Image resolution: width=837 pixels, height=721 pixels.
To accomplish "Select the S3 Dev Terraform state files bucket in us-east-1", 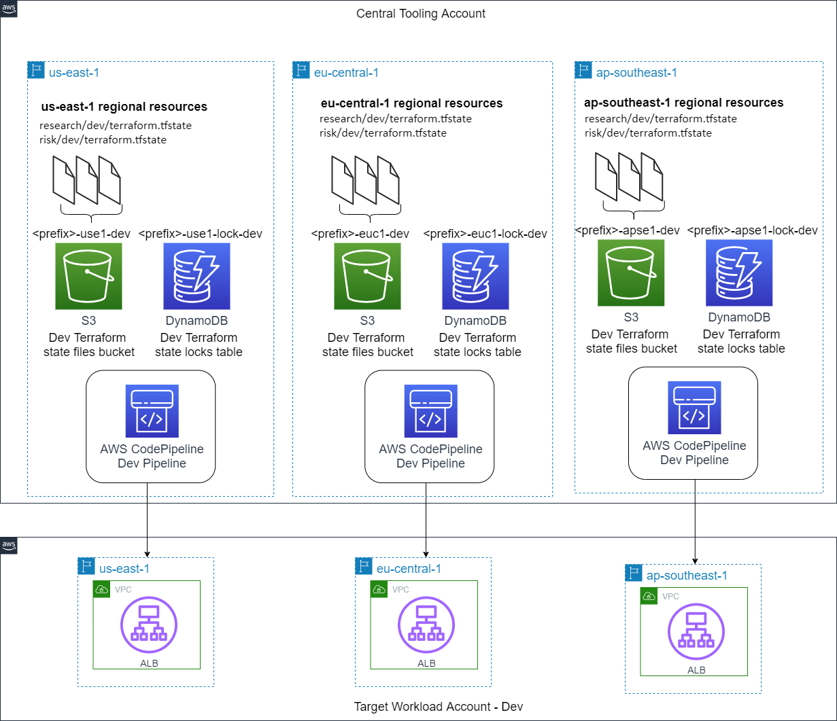I will 89,276.
